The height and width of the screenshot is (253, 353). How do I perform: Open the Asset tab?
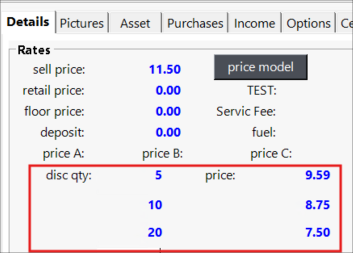135,23
